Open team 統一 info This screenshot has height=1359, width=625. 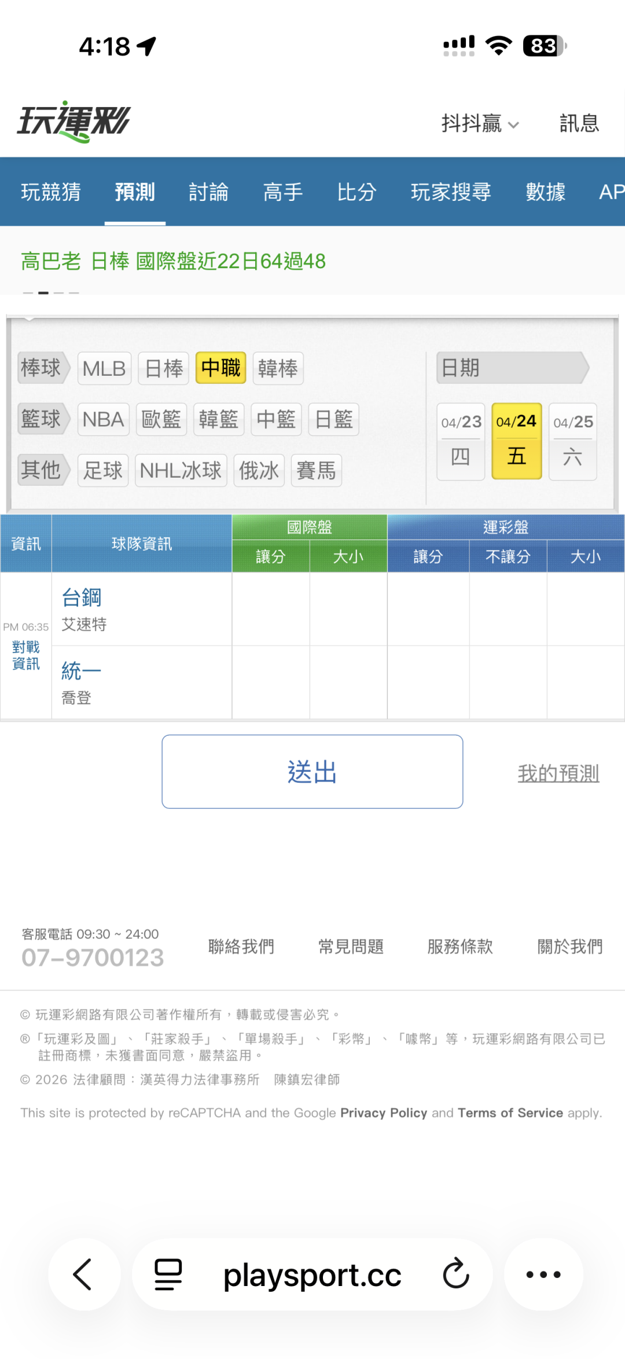82,671
